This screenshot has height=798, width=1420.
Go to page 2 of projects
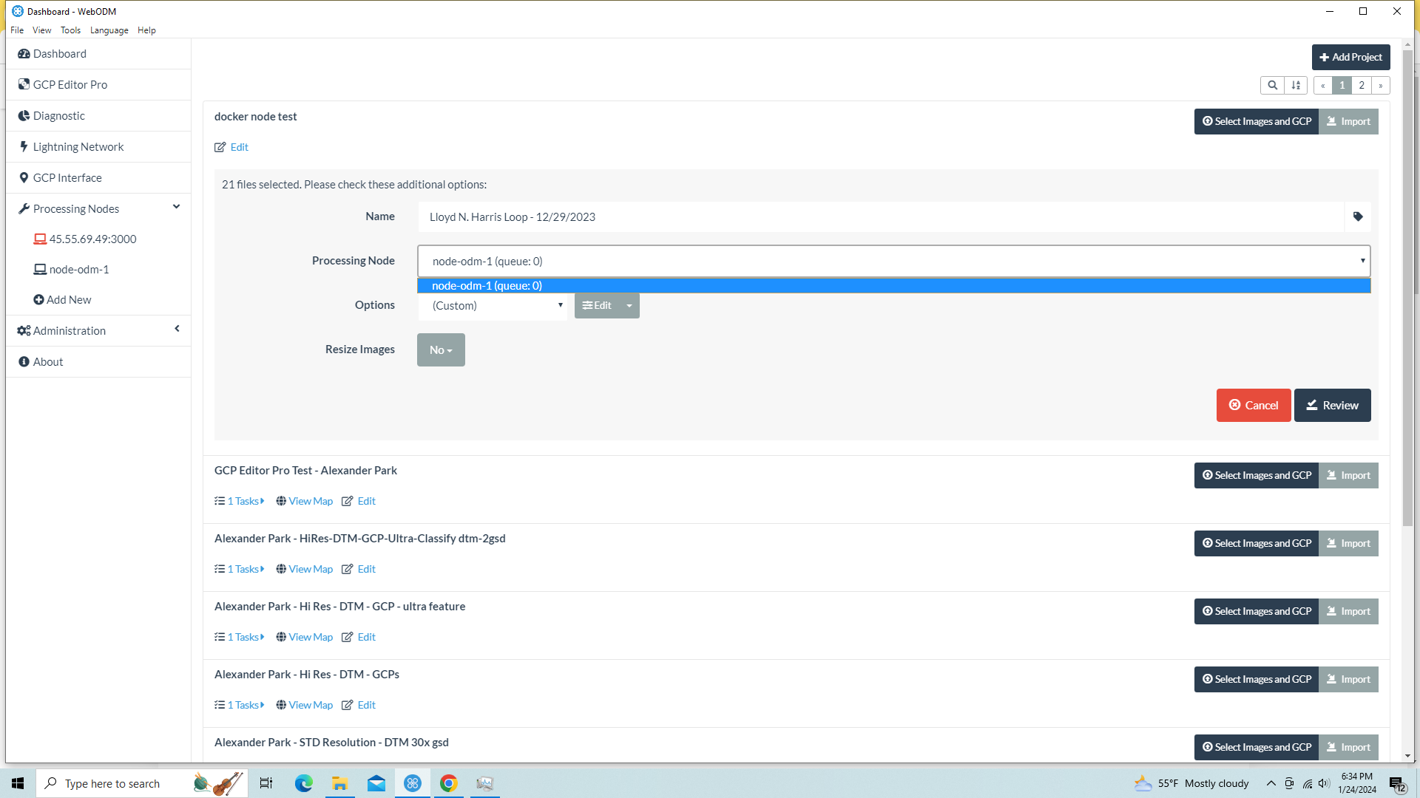click(1362, 85)
